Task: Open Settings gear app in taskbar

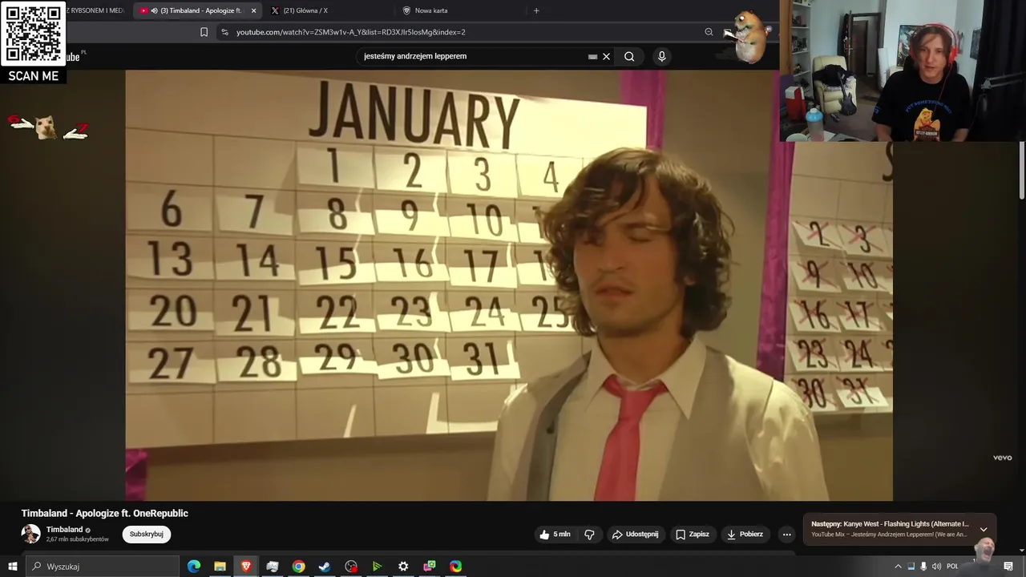Action: (403, 567)
